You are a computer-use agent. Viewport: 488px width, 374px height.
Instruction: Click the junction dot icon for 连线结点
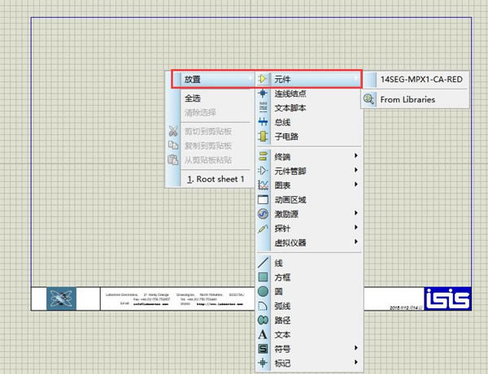pos(263,94)
